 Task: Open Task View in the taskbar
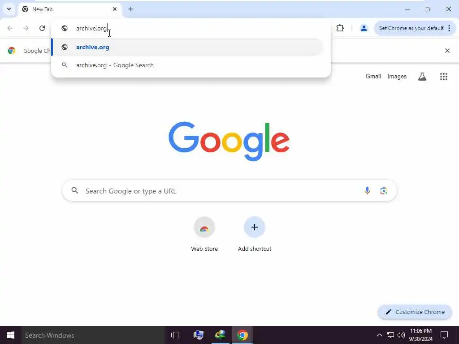(x=176, y=335)
